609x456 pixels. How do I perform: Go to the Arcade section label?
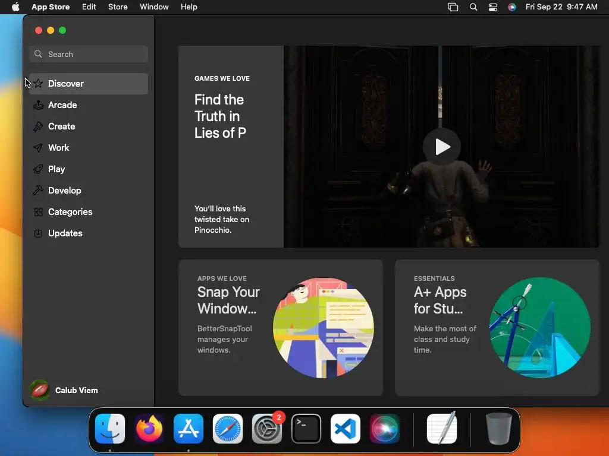(x=62, y=104)
